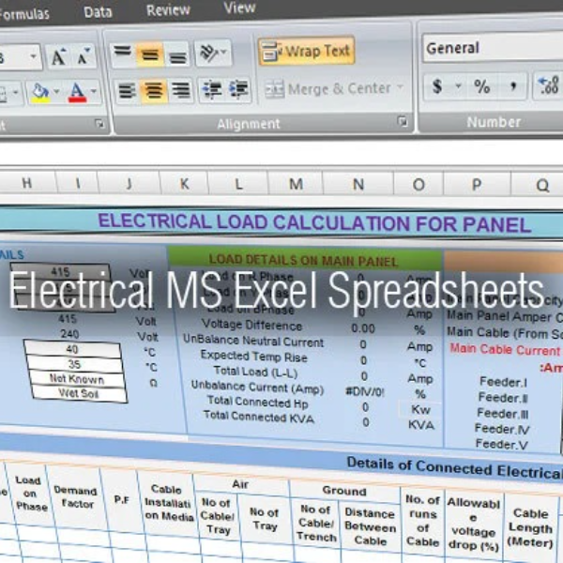Open the Formulas ribbon tab
This screenshot has width=563, height=563.
[24, 14]
